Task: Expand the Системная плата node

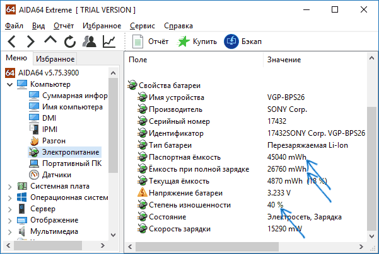Action: tap(10, 187)
